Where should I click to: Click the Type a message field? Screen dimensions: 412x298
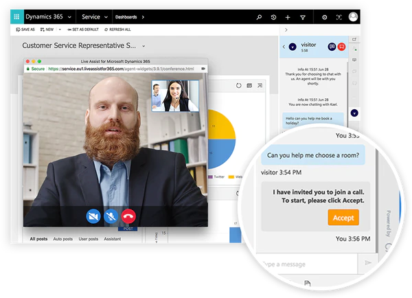tap(306, 264)
